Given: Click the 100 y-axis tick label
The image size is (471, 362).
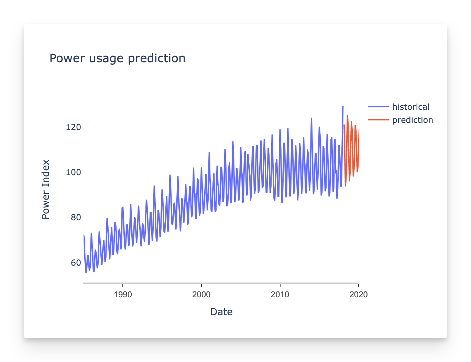Looking at the screenshot, I should (73, 172).
